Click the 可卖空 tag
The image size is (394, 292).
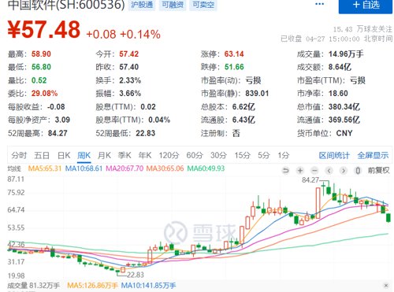(x=203, y=5)
